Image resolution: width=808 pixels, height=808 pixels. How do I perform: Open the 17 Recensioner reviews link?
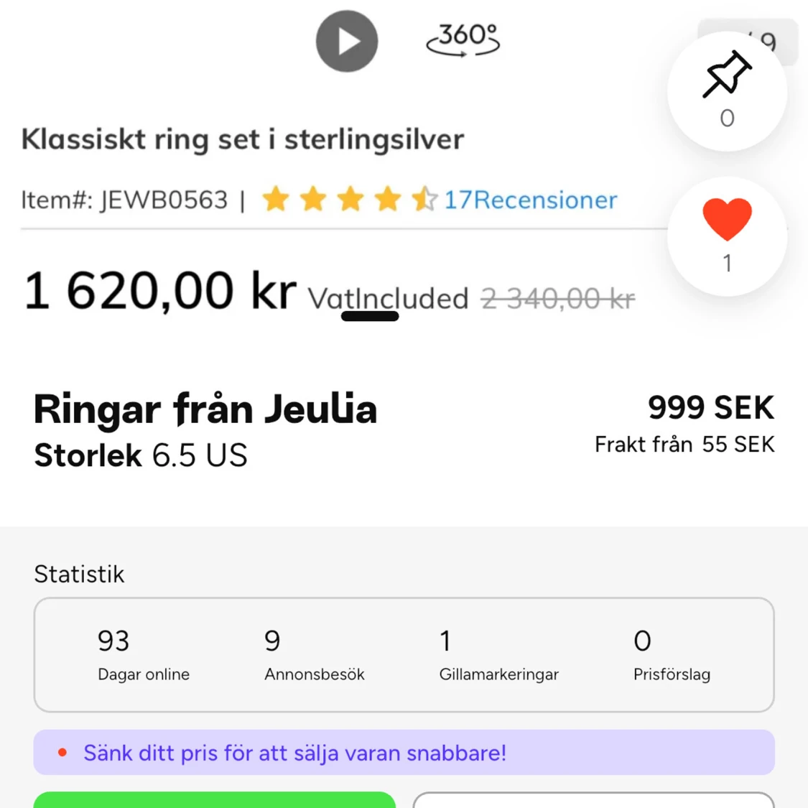[530, 200]
